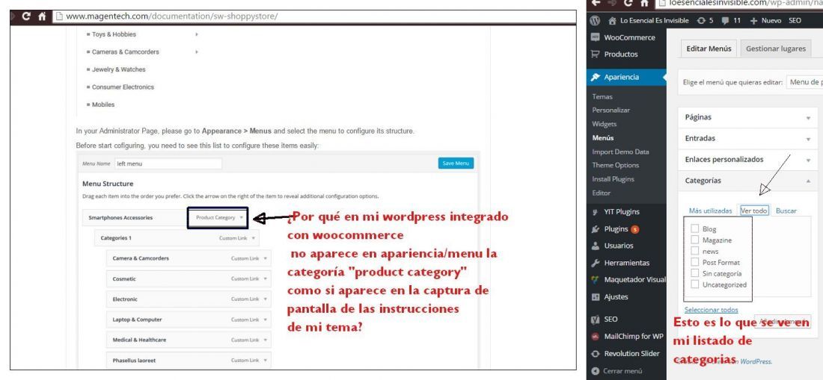The height and width of the screenshot is (380, 823).
Task: Expand Cosmetic menu item arrow
Action: pyautogui.click(x=265, y=278)
